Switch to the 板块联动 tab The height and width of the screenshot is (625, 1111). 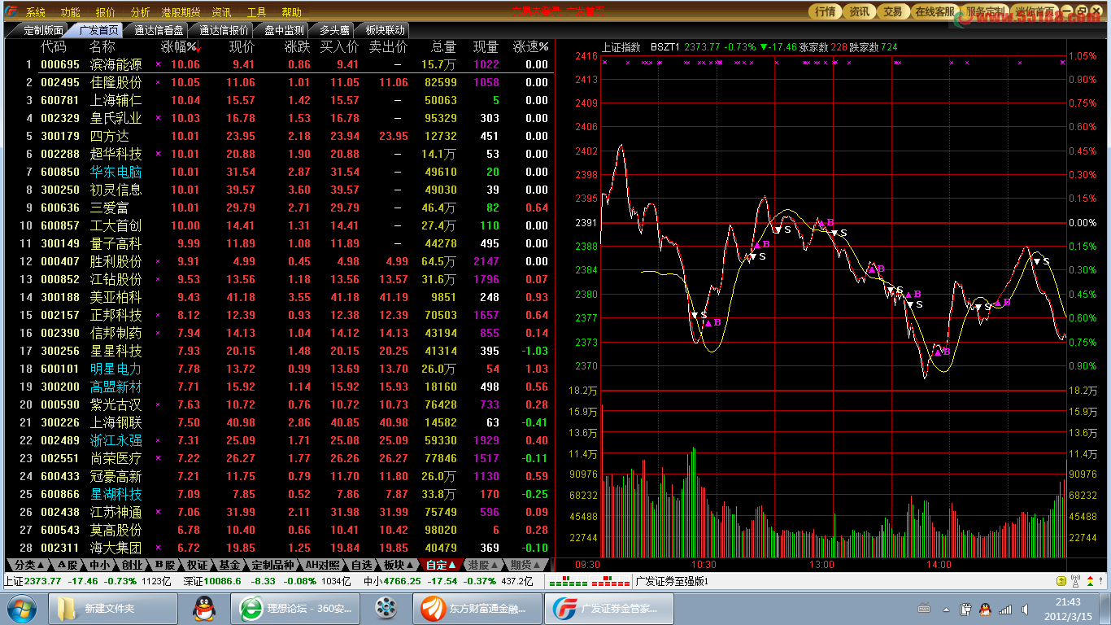(x=385, y=30)
